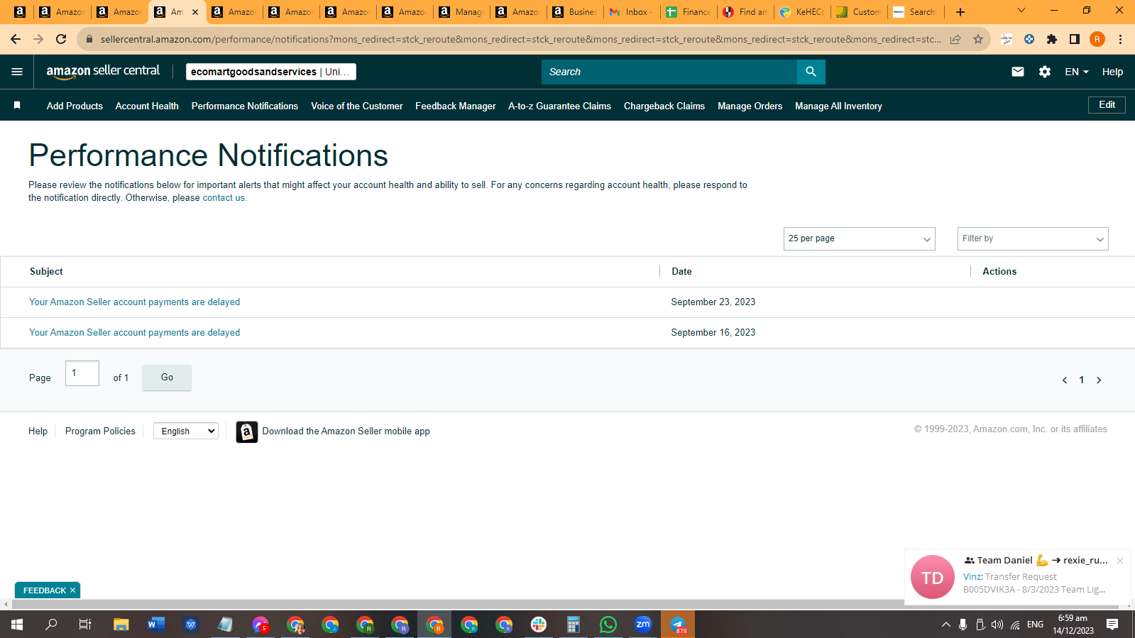Screen dimensions: 1135x638
Task: Open the buyer messages envelope icon
Action: 1018,72
